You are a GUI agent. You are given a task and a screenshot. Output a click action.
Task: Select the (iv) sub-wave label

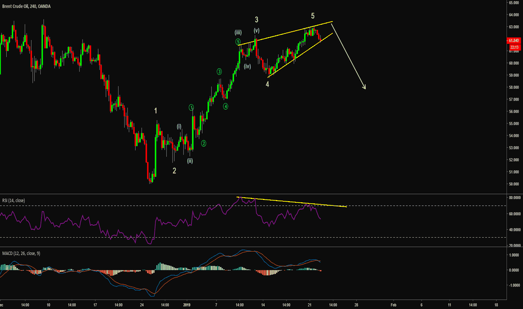[247, 66]
